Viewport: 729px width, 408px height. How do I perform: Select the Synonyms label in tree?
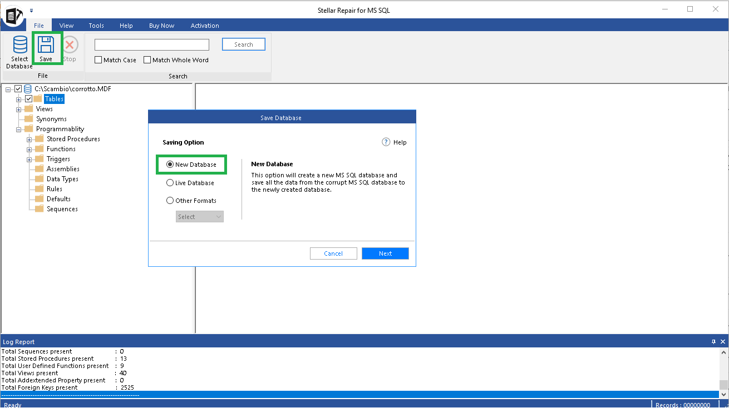pos(51,119)
